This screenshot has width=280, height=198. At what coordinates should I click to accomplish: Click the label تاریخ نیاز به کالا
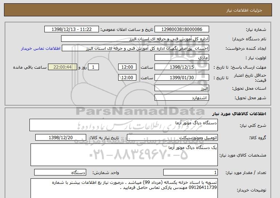click(x=104, y=138)
